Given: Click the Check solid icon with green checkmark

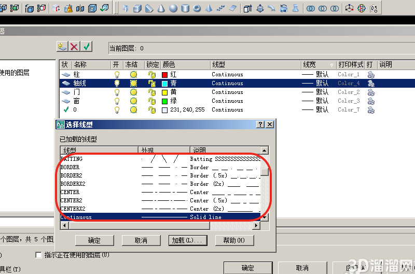Looking at the screenshot, I should pos(105,8).
